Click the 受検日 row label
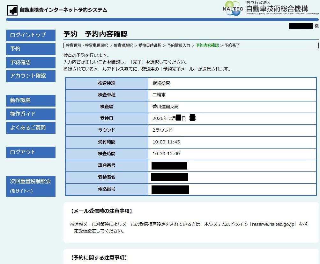 coord(107,118)
